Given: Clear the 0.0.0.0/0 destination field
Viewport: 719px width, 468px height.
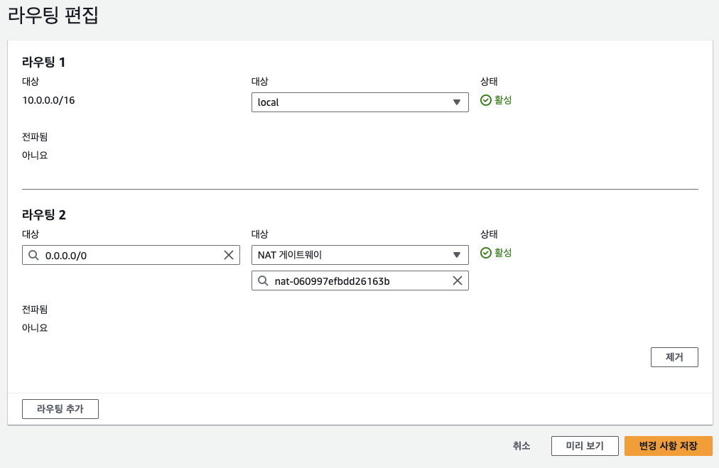Looking at the screenshot, I should [229, 256].
